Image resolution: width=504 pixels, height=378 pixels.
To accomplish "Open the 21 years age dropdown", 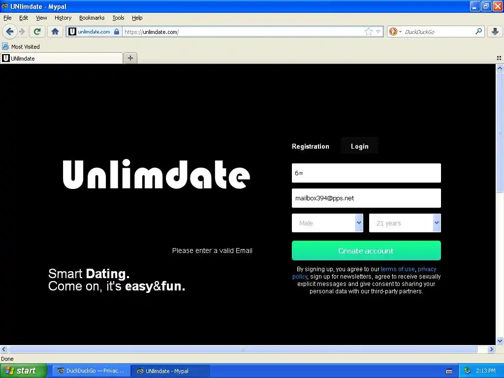I will (405, 223).
